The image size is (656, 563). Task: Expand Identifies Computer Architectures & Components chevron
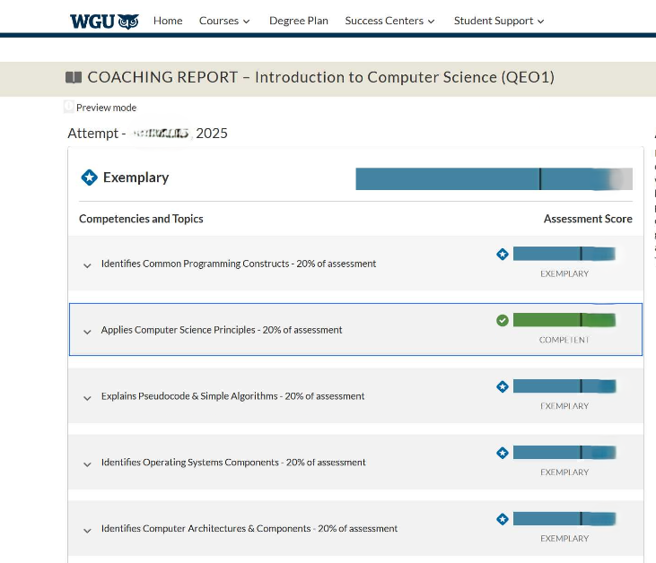[x=87, y=531]
